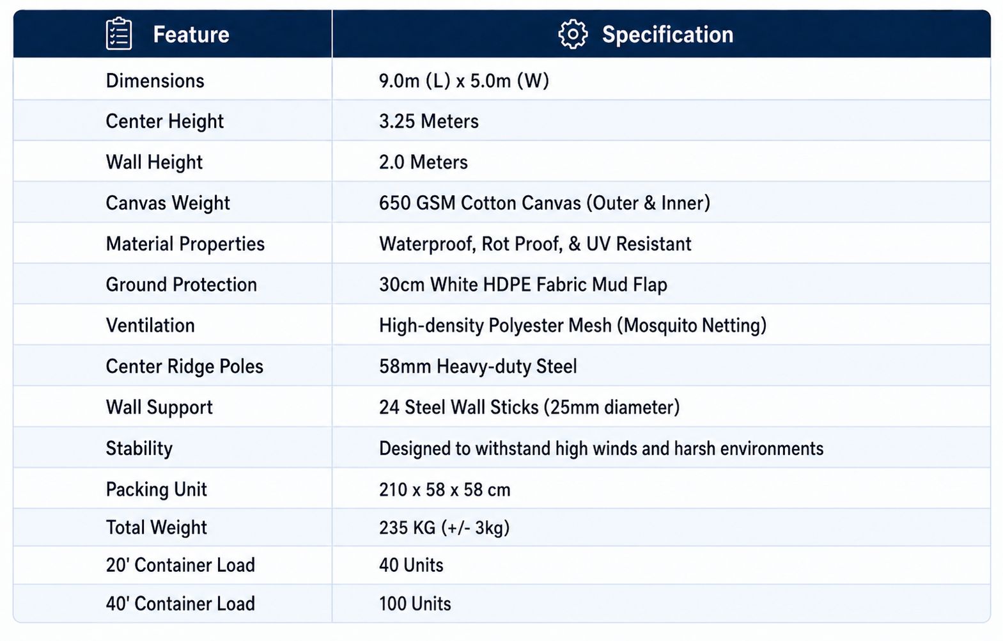Click the Wall Height label
This screenshot has height=641, width=1003.
click(x=154, y=162)
